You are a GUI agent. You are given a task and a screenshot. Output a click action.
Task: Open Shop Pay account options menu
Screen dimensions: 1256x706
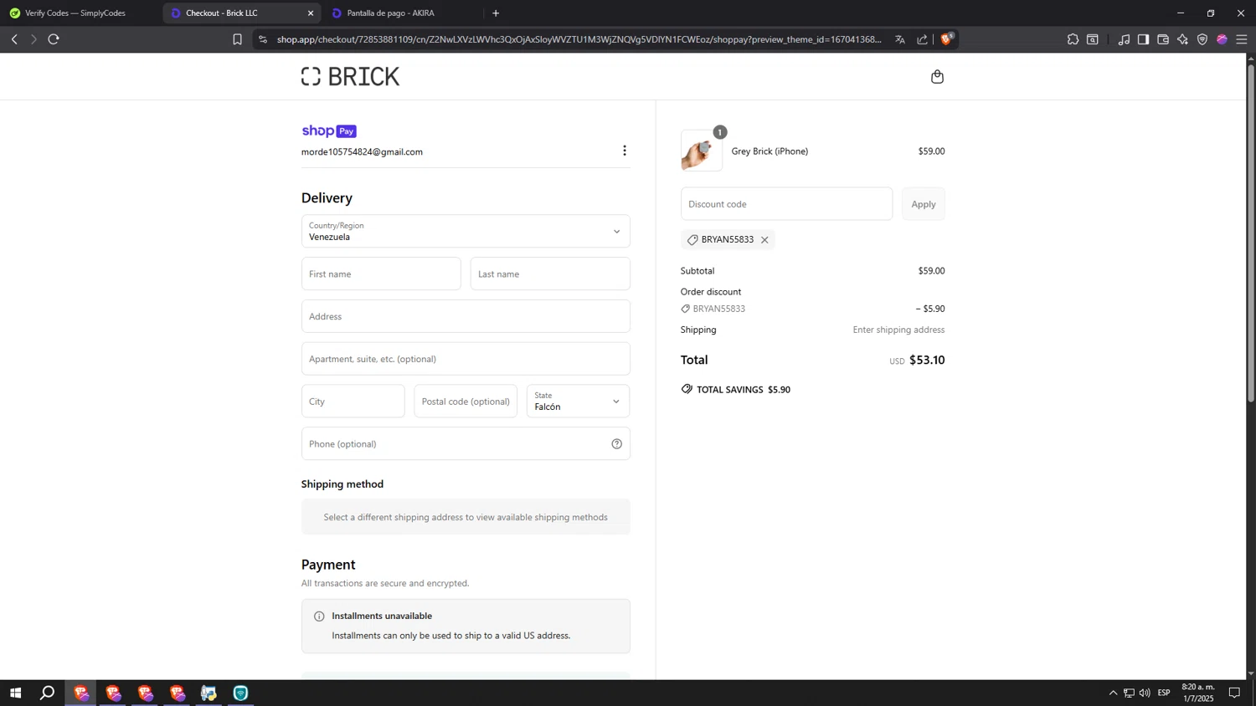(x=624, y=151)
